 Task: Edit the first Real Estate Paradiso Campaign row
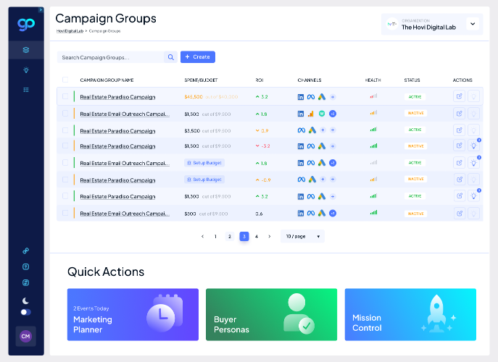pos(459,96)
